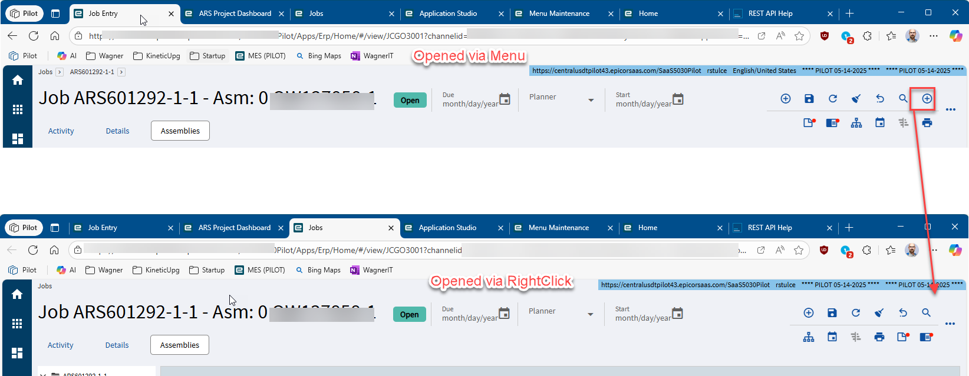
Task: Click plus icon right of search, top window
Action: (927, 99)
